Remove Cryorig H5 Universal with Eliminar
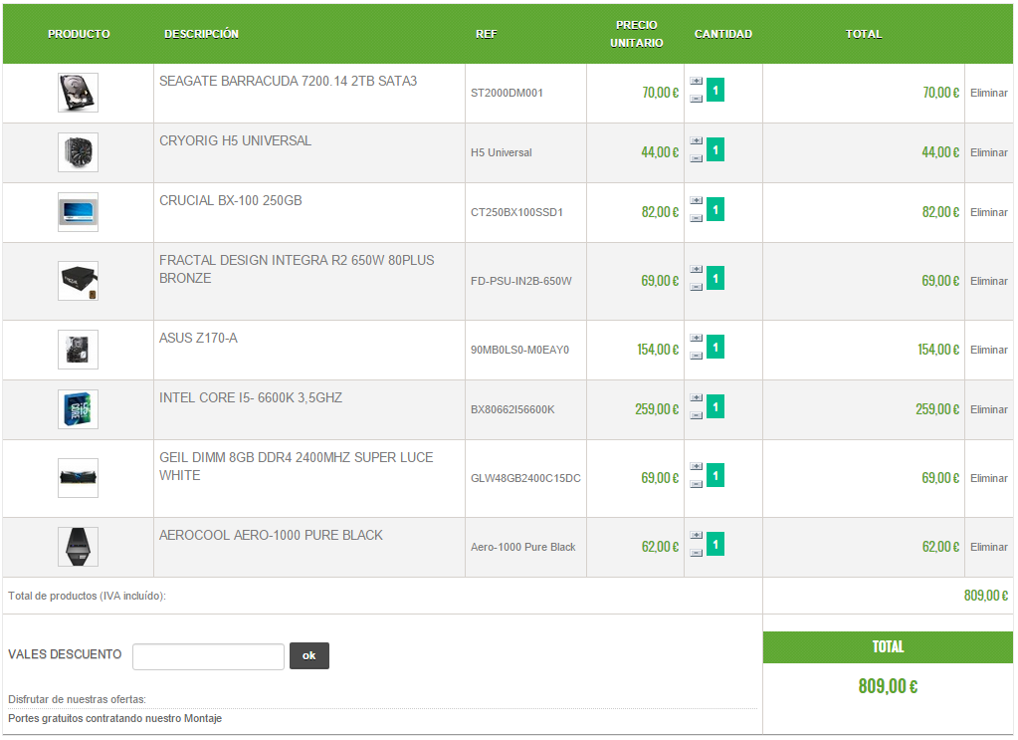The height and width of the screenshot is (740, 1018). click(x=989, y=153)
